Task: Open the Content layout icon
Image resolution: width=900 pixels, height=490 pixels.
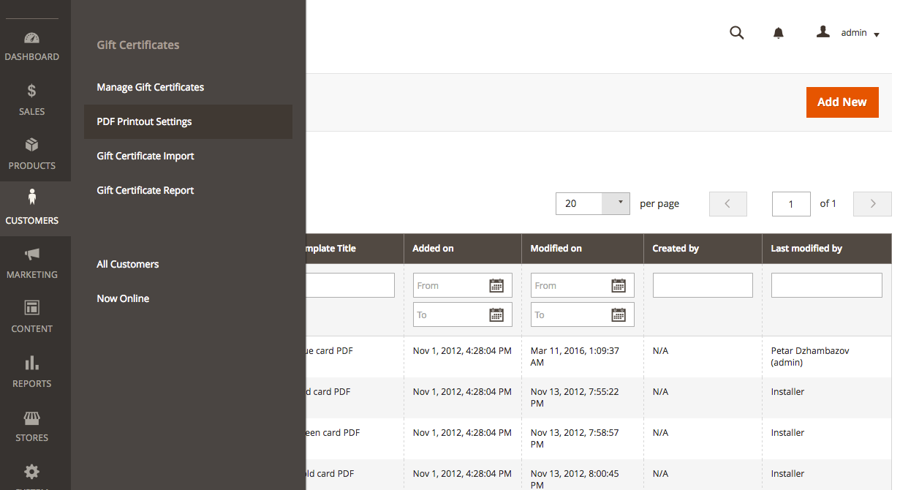Action: point(31,308)
